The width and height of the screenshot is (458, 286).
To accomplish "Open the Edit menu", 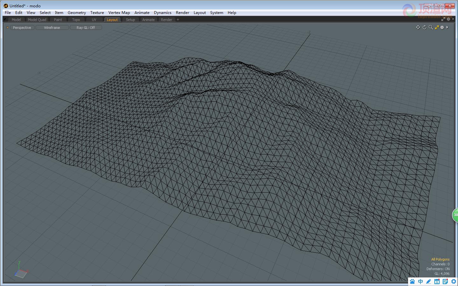I will pos(19,13).
